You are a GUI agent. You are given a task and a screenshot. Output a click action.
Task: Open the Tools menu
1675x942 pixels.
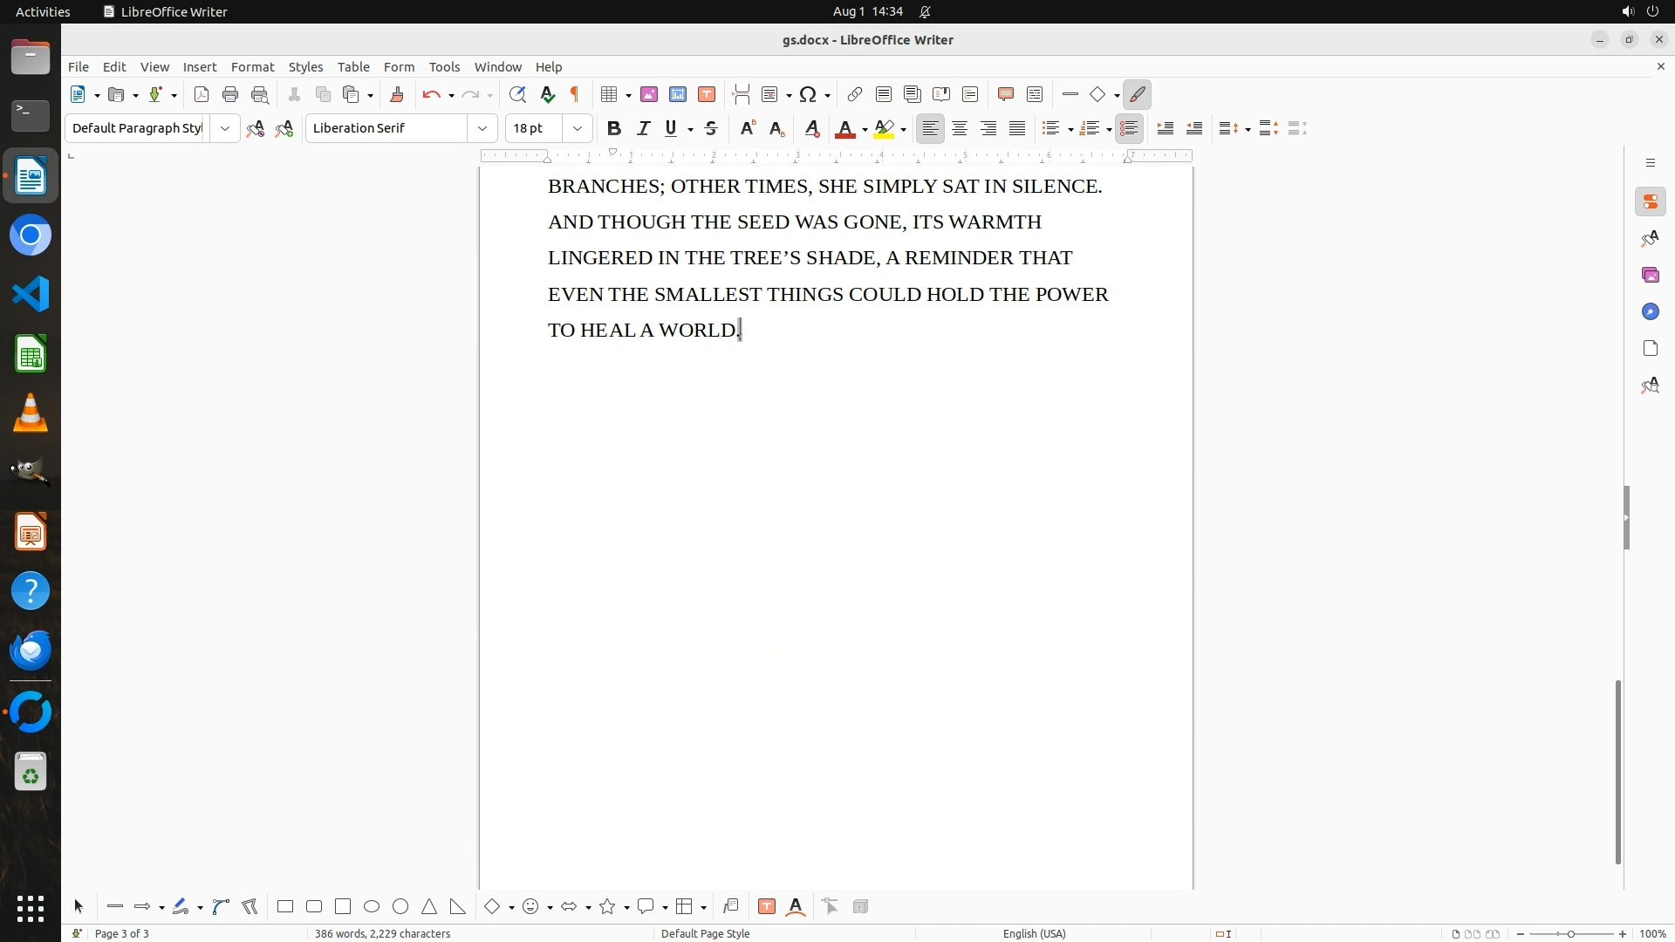(444, 66)
